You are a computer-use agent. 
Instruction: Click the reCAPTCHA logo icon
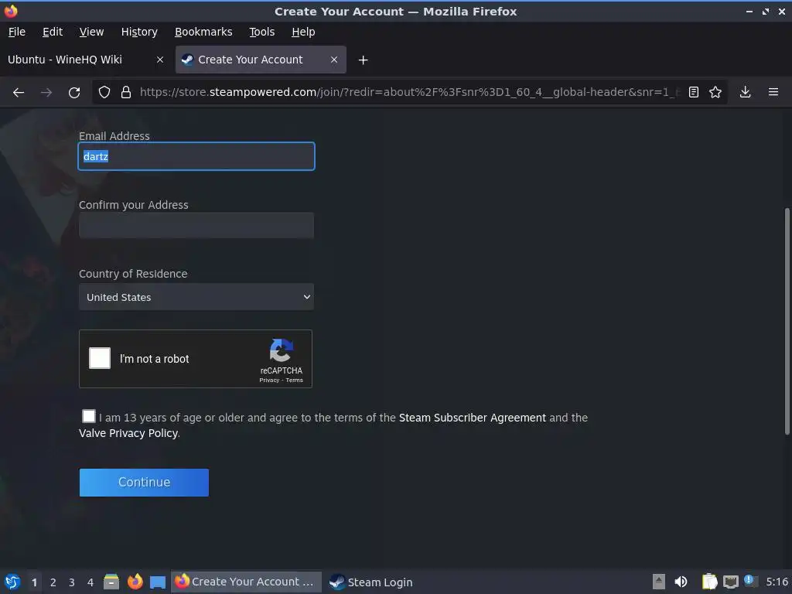click(282, 350)
